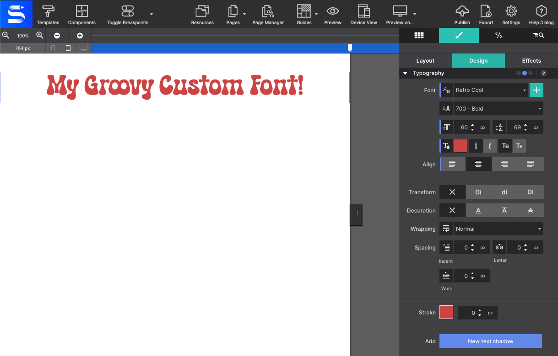558x356 pixels.
Task: Open the Components panel
Action: [x=81, y=14]
